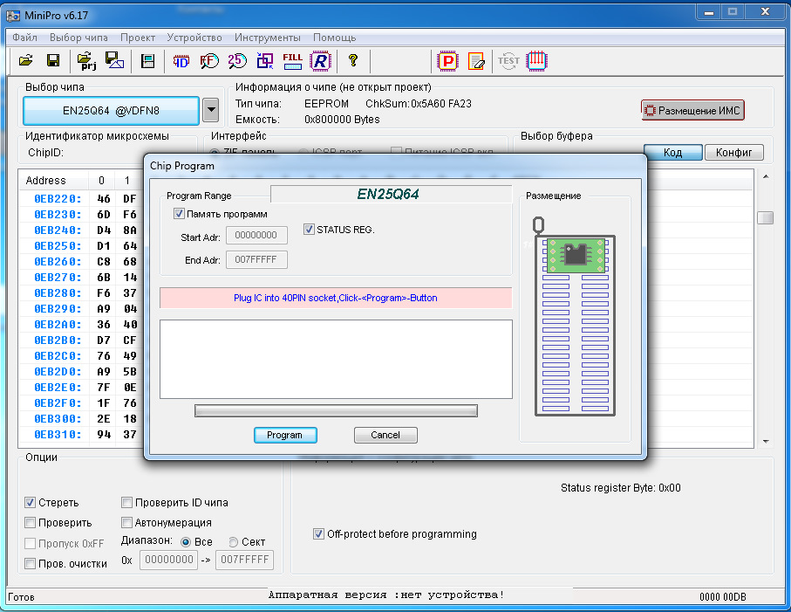Click the 25 flash detect icon
Image resolution: width=791 pixels, height=612 pixels.
(237, 61)
